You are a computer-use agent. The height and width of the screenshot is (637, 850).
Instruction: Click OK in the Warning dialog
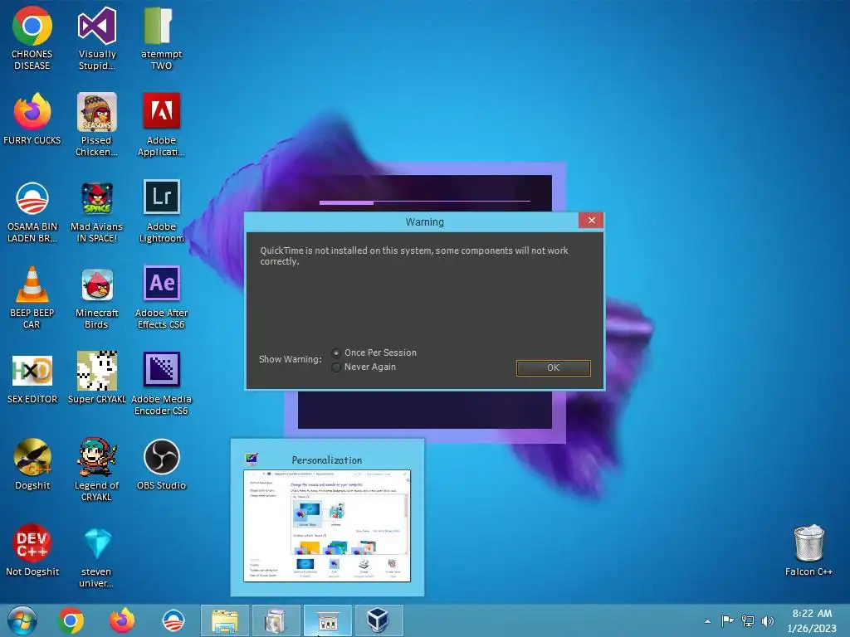point(554,367)
